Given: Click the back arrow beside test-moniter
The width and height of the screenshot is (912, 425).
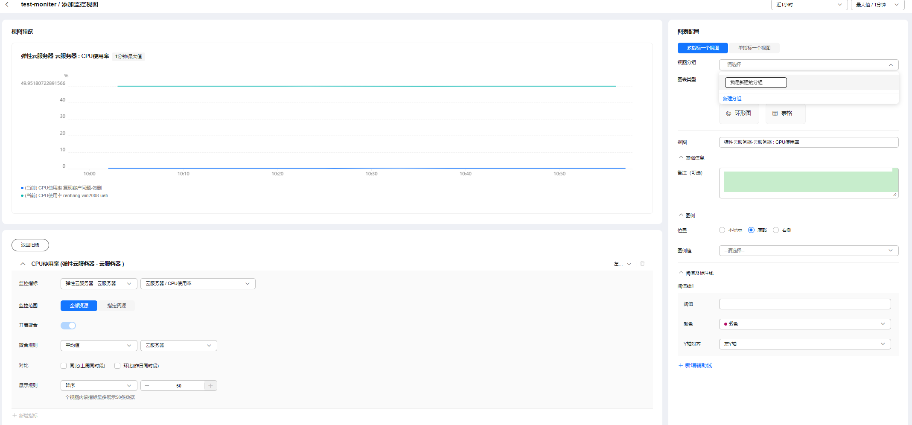Looking at the screenshot, I should coord(7,4).
